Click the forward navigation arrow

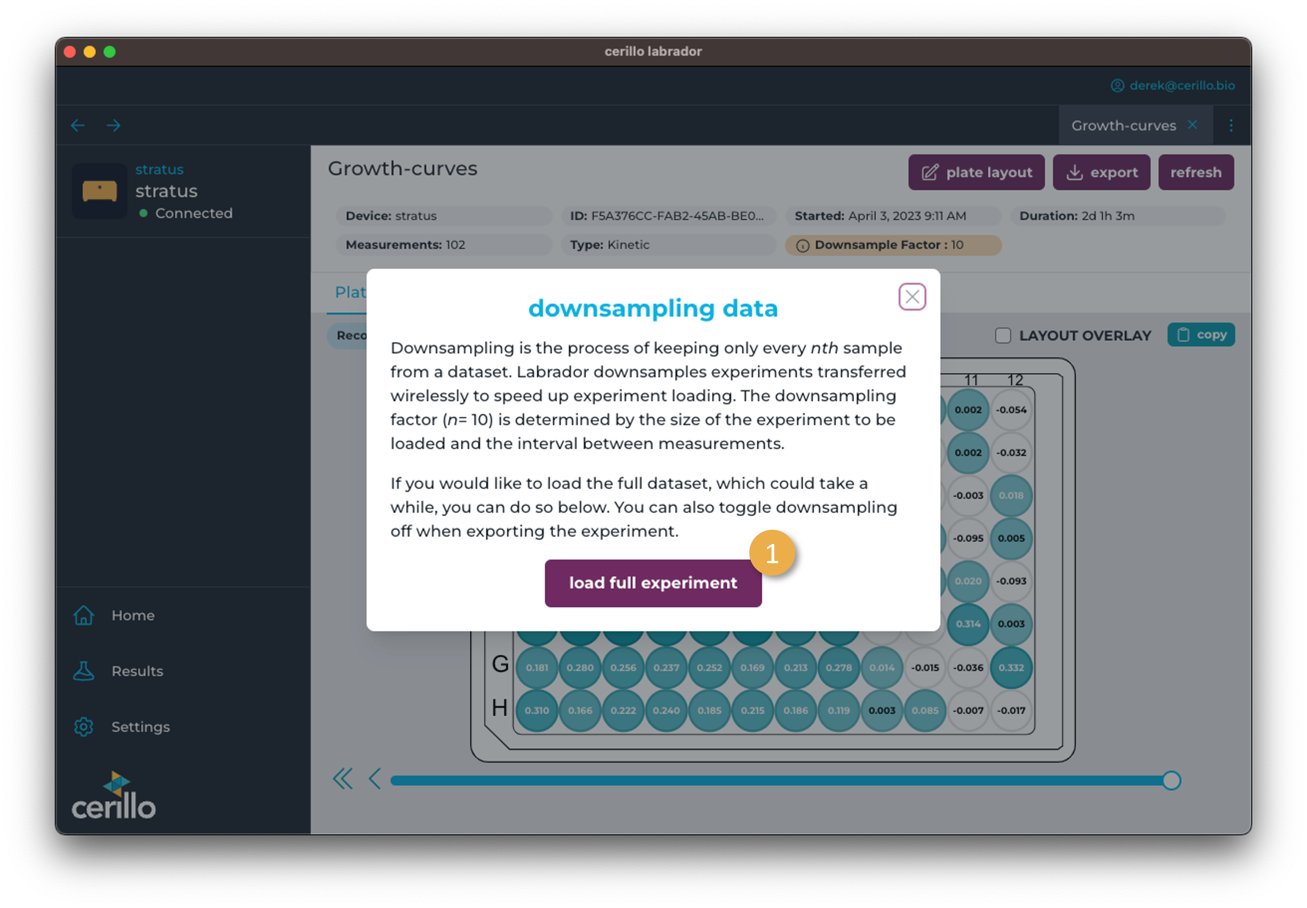(x=114, y=125)
